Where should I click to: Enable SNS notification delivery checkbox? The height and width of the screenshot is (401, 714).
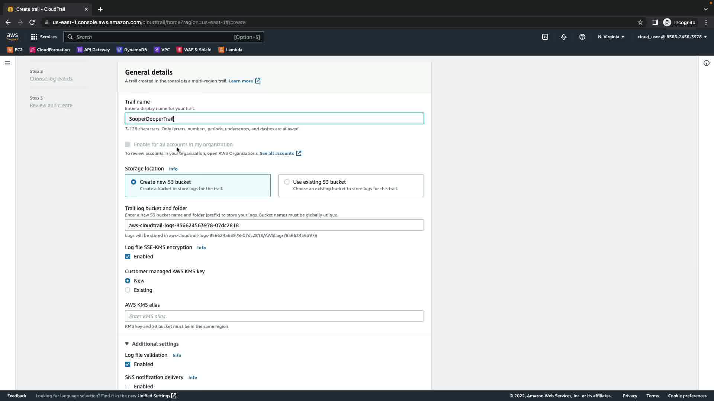tap(128, 387)
